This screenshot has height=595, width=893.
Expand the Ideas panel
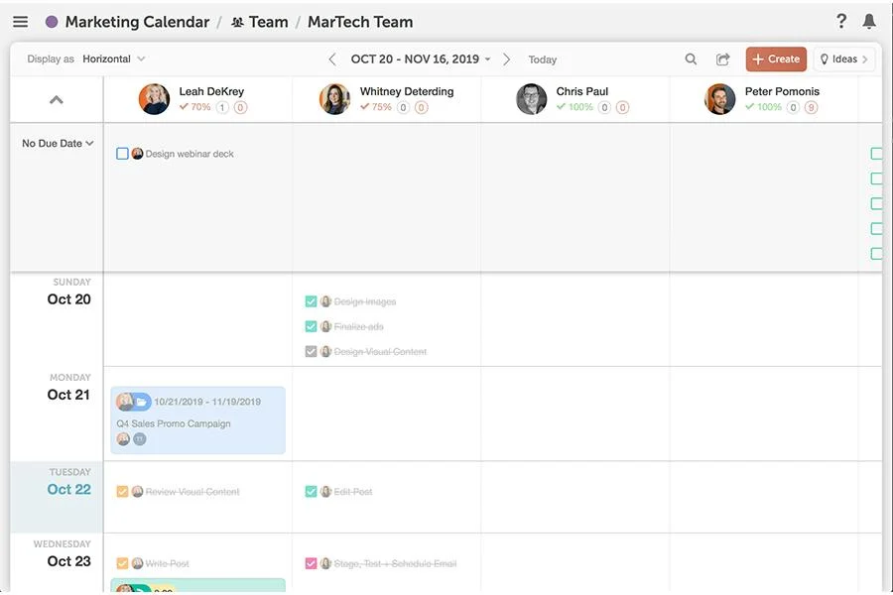844,59
